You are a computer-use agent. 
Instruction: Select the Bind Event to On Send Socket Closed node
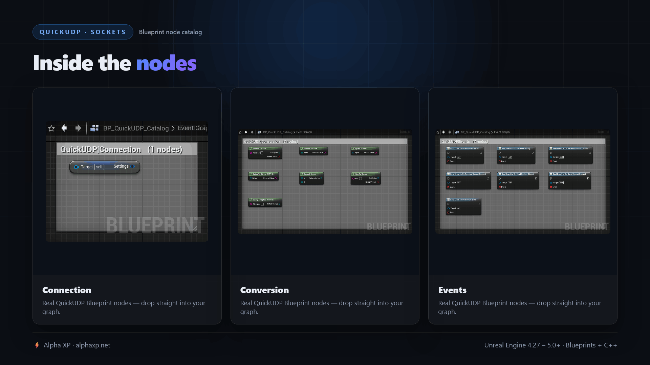pos(518,181)
